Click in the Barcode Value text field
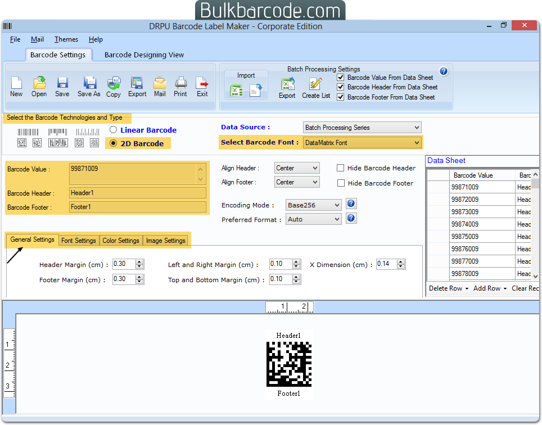The height and width of the screenshot is (425, 542). coord(138,174)
